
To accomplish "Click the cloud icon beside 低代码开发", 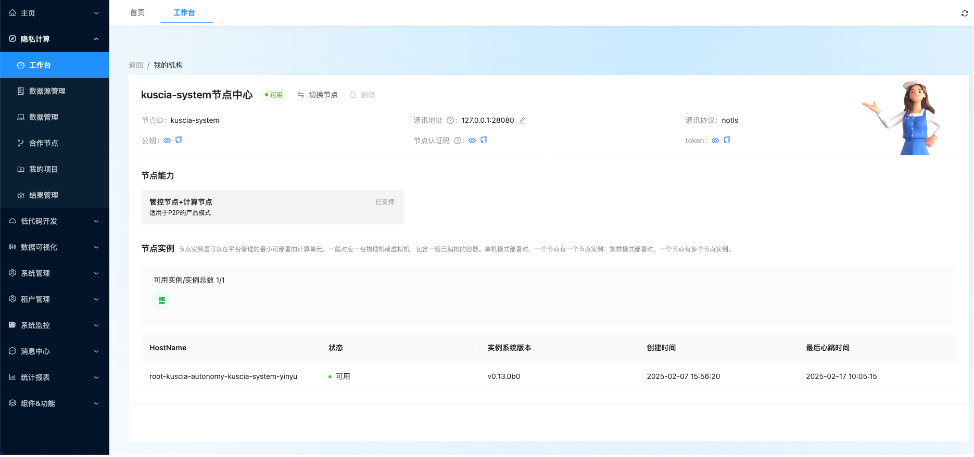I will pos(12,221).
